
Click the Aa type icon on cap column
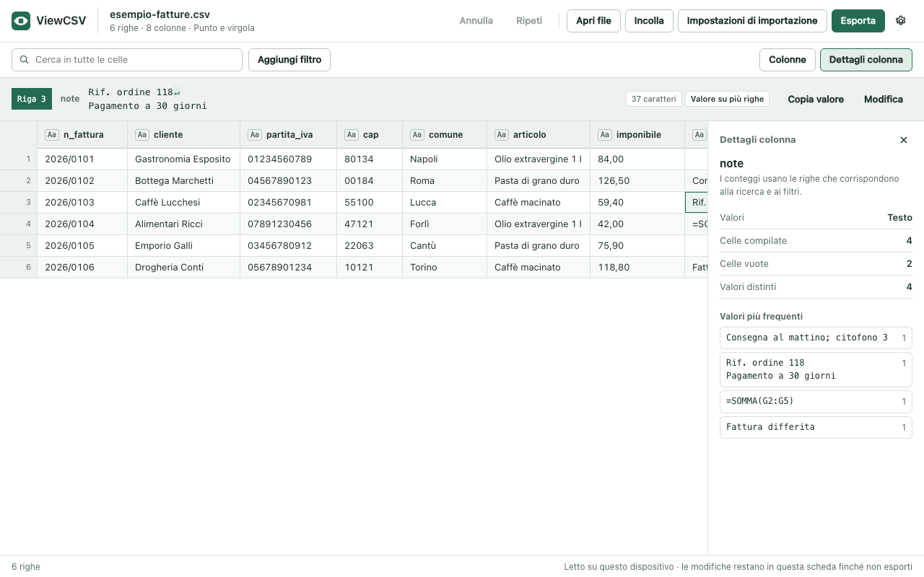coord(352,135)
